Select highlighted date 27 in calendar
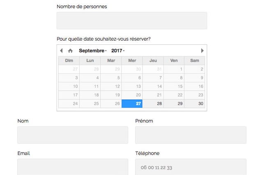 tap(132, 104)
